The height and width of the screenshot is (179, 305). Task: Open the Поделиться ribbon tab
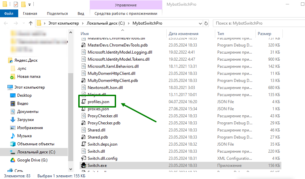pos(57,13)
